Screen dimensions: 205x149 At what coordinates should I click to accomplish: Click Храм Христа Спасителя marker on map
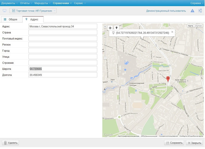click(x=187, y=81)
